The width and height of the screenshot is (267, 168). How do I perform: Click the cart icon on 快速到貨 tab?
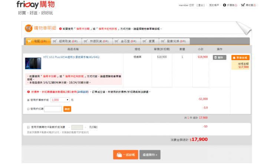[86, 41]
